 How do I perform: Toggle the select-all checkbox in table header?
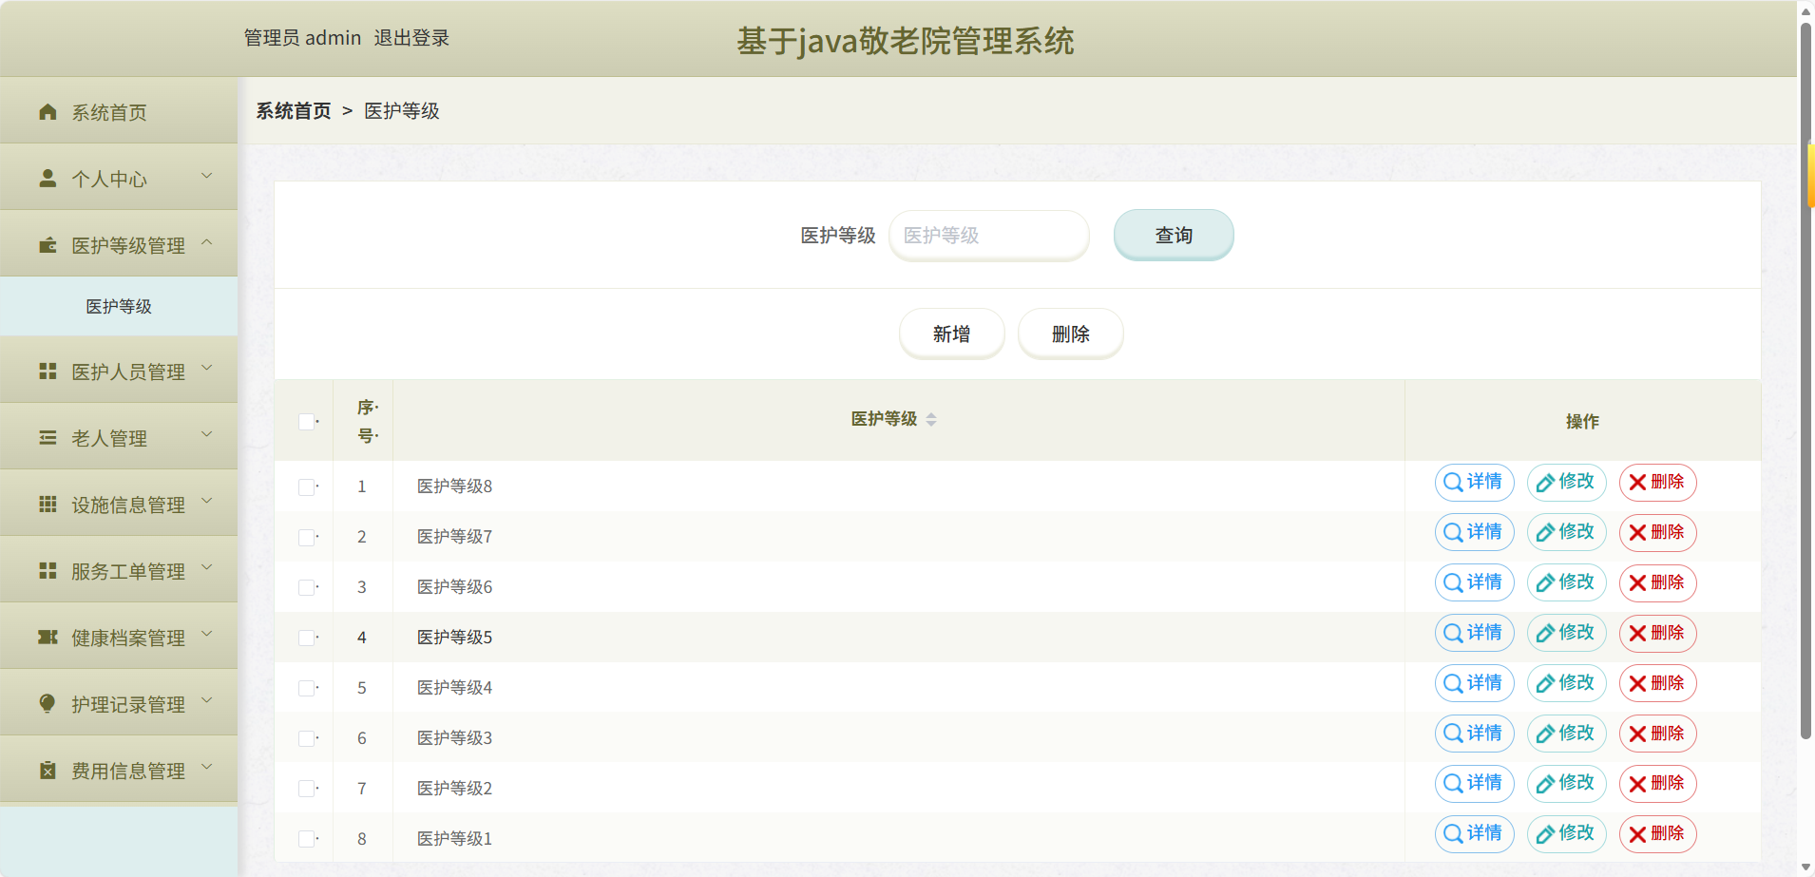coord(306,421)
